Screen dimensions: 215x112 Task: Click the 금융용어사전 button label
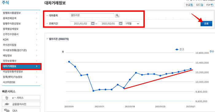point(19,104)
